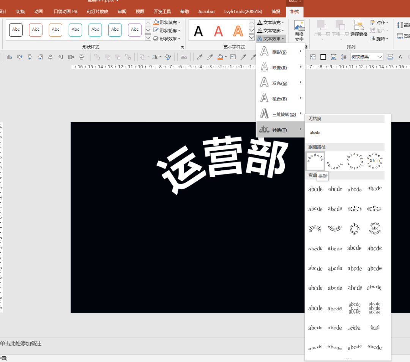The image size is (410, 362).
Task: Click the merge shapes toolbar icon
Action: click(142, 57)
